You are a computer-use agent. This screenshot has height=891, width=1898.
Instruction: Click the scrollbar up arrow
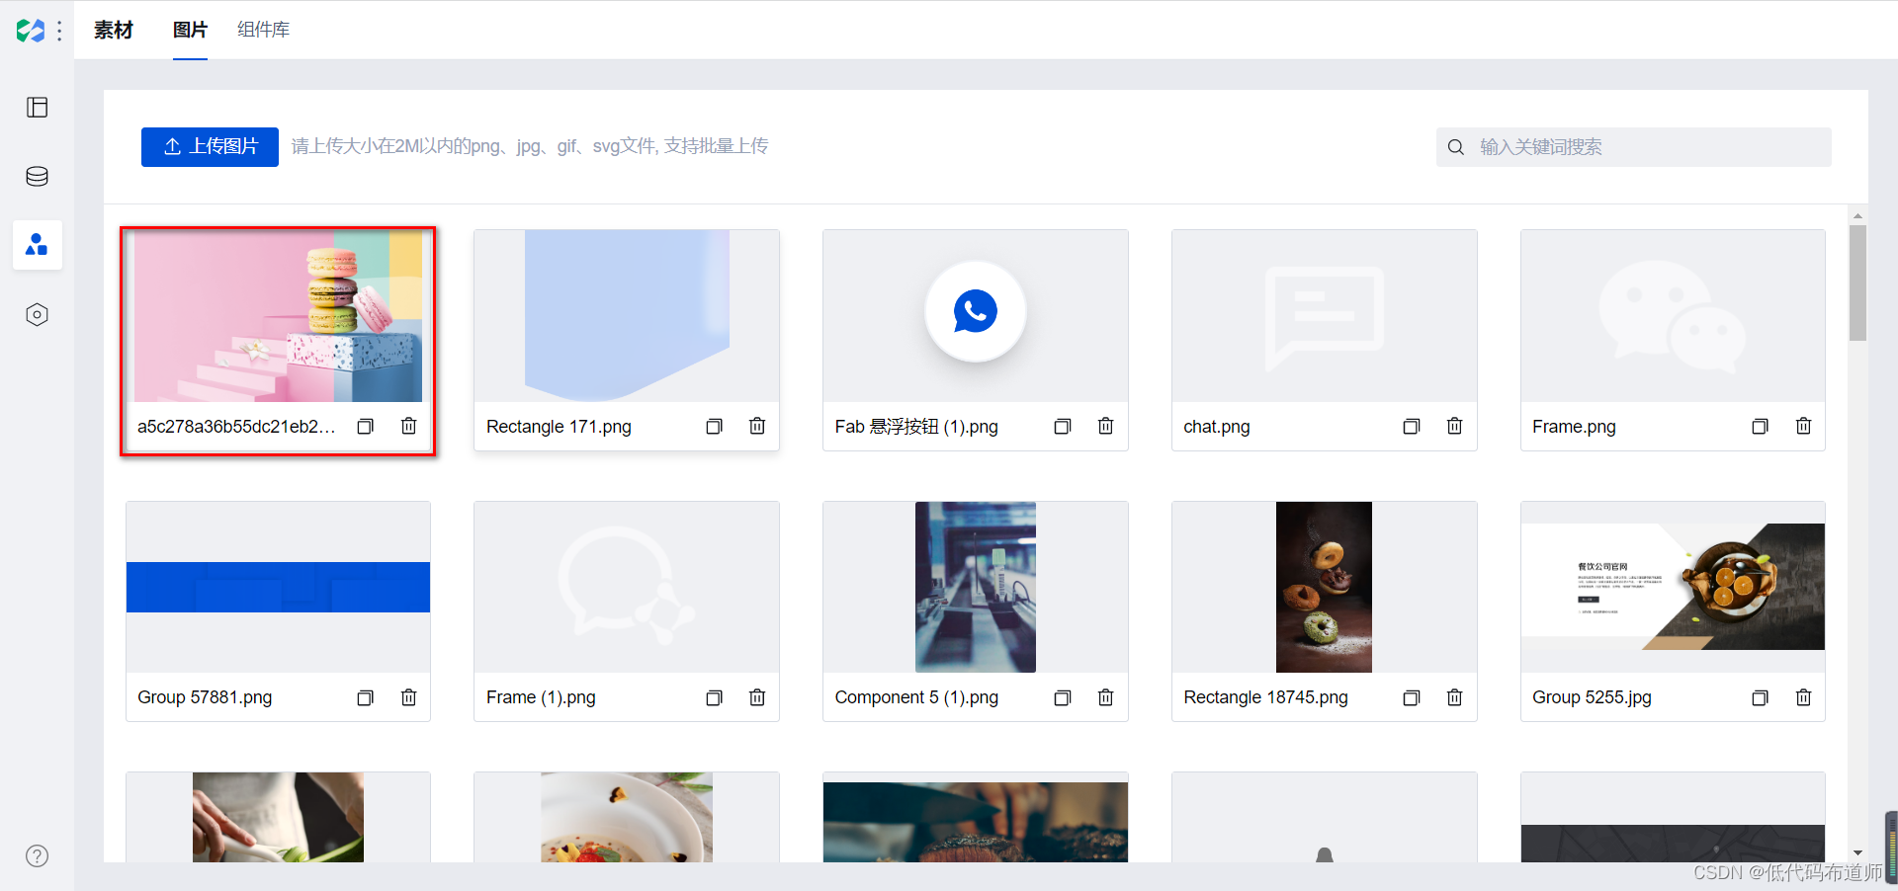[1857, 215]
